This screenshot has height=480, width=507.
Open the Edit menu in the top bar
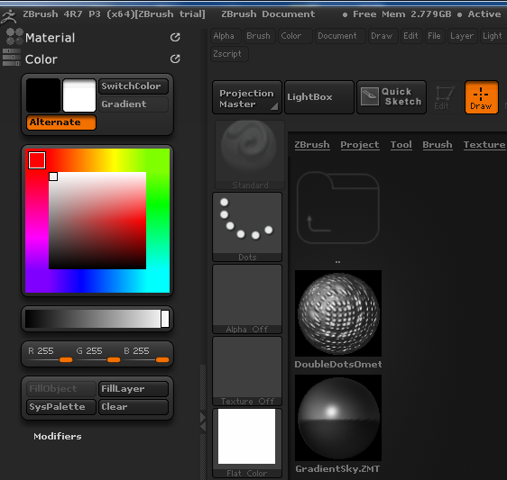[412, 36]
